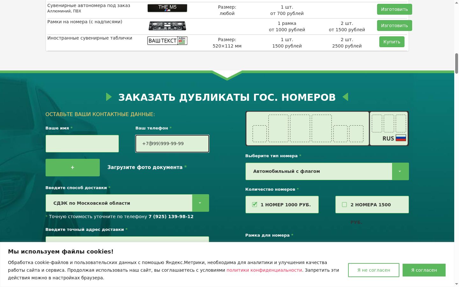Click the license plate preview image
The height and width of the screenshot is (287, 459).
point(327,129)
